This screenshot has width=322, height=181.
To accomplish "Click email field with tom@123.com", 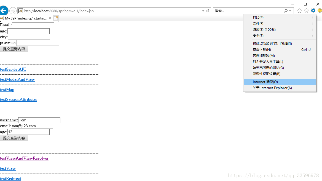I will [32, 126].
